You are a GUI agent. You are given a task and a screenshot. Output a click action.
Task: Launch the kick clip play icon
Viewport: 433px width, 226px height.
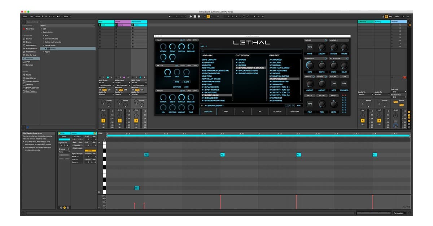(x=100, y=25)
